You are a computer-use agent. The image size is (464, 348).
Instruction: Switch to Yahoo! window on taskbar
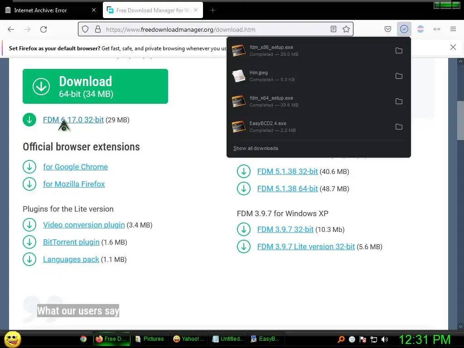coord(189,339)
